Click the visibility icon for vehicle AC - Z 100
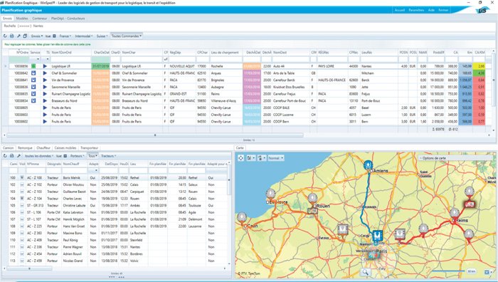This screenshot has width=498, height=282. click(x=22, y=178)
